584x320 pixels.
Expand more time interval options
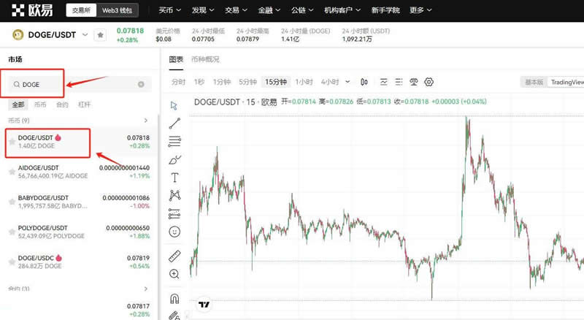(347, 82)
